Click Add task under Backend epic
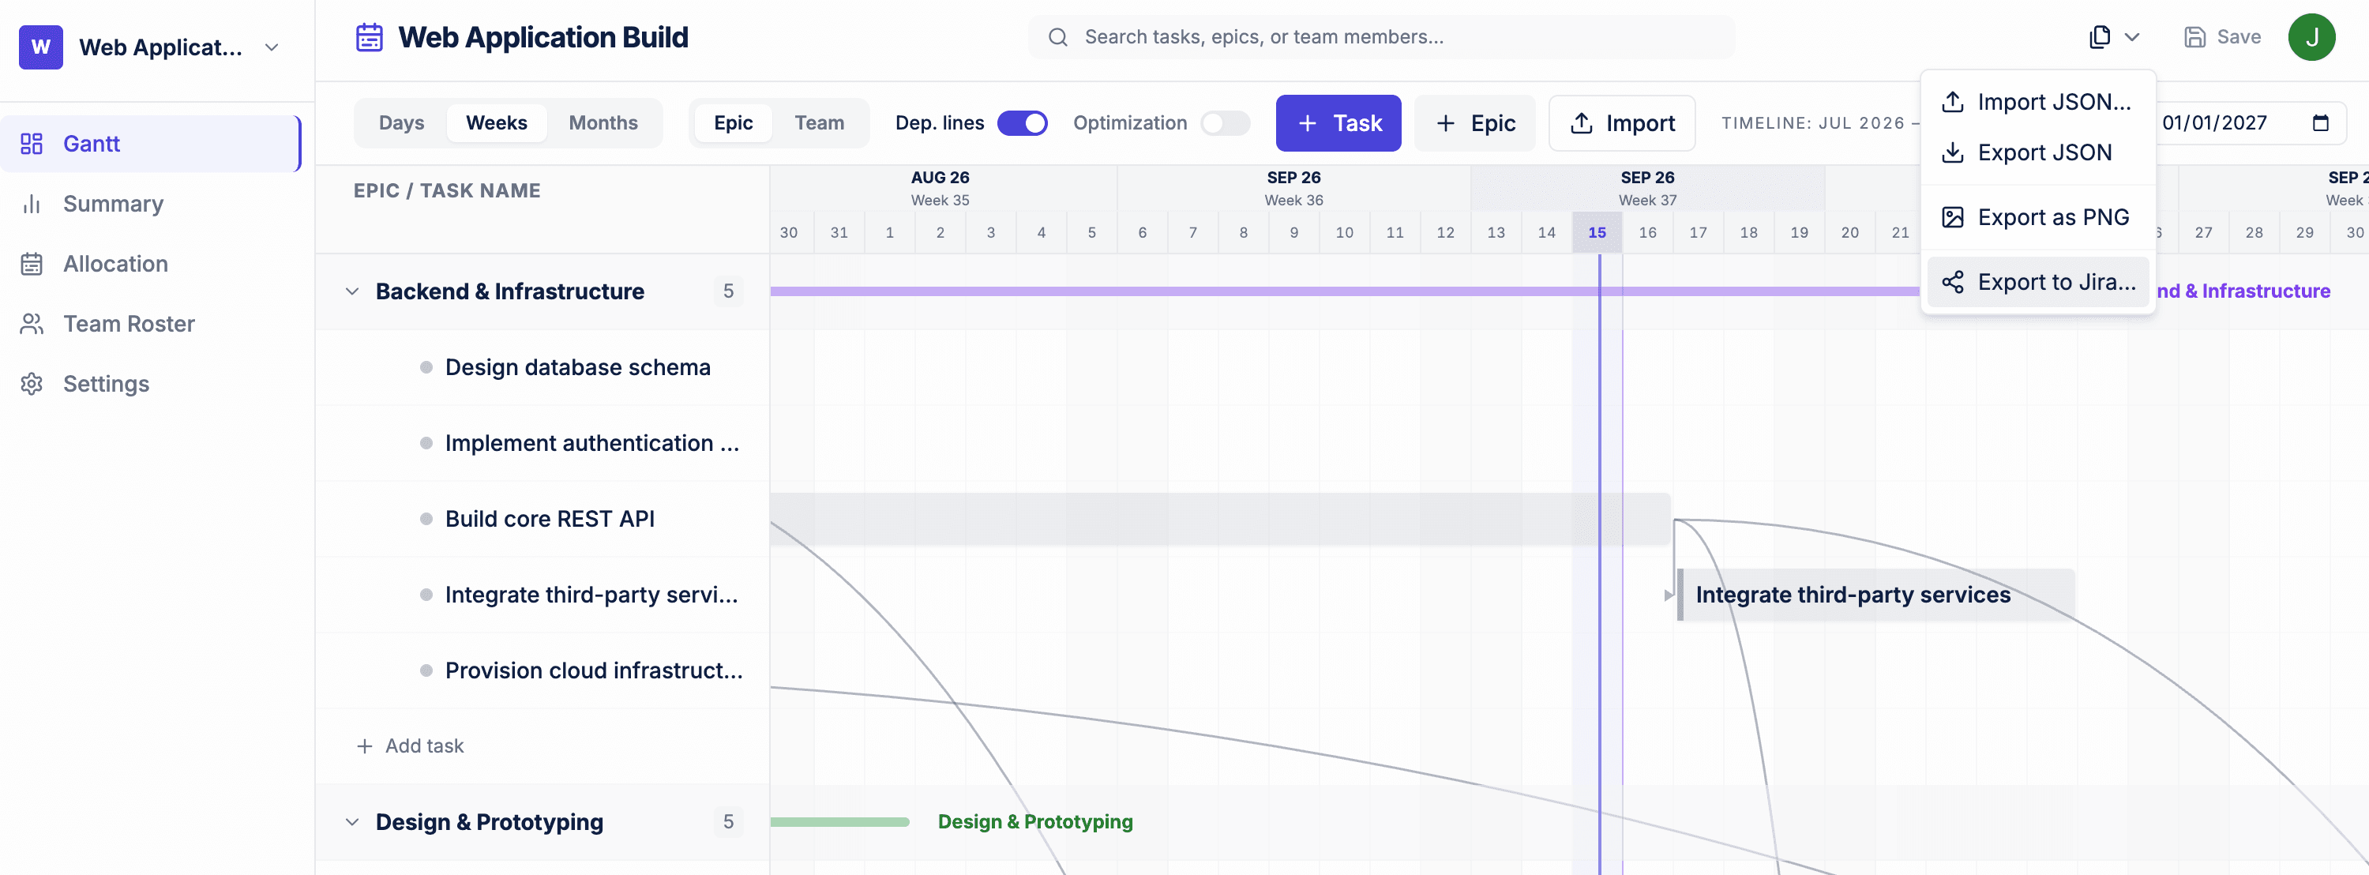This screenshot has height=875, width=2369. point(410,746)
